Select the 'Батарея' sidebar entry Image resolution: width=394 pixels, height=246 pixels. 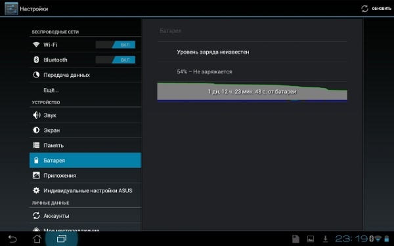85,160
